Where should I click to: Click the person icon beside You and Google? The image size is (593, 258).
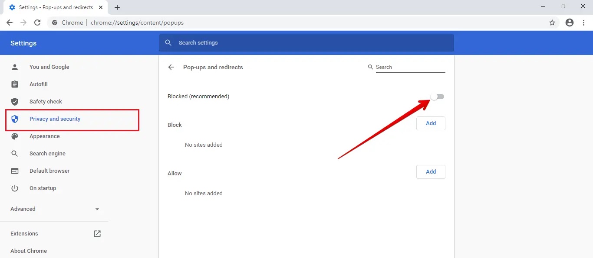(x=15, y=67)
